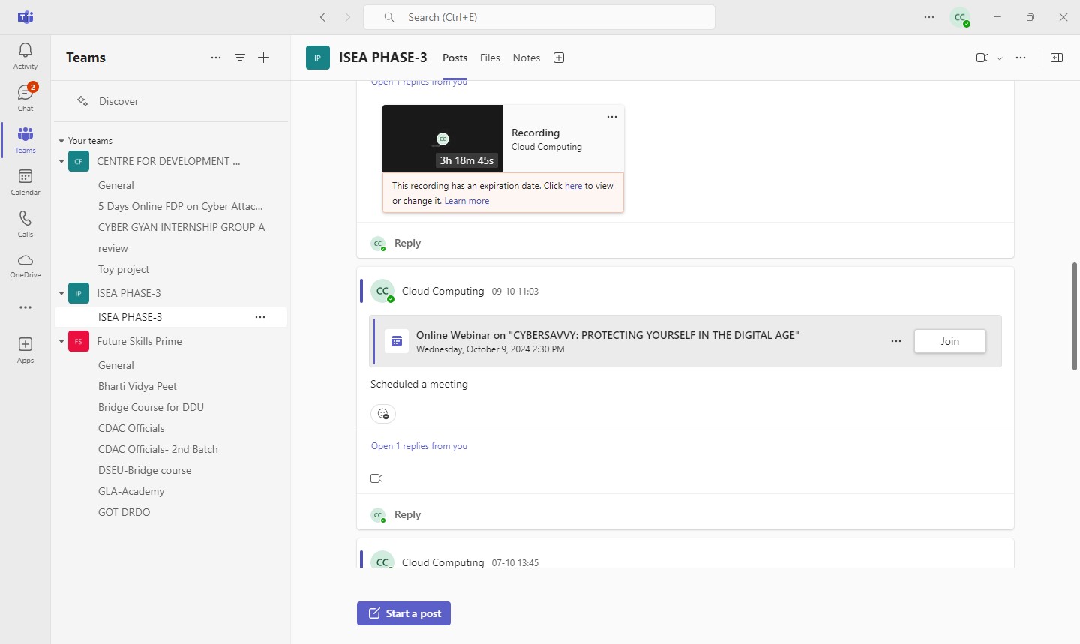Click Start a post button
This screenshot has width=1080, height=644.
pyautogui.click(x=403, y=613)
